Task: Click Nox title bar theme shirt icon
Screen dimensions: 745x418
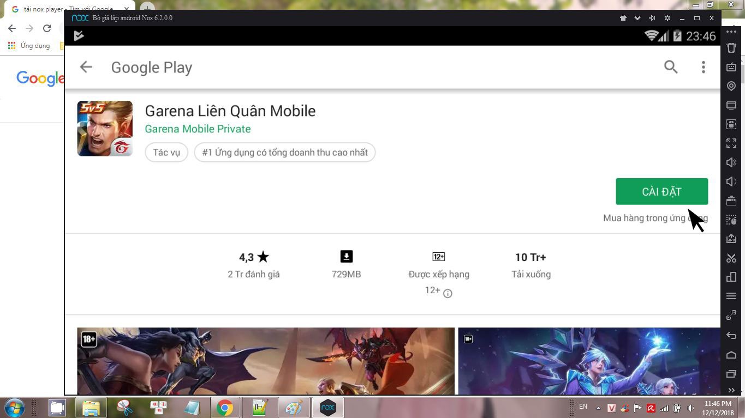Action: (623, 18)
